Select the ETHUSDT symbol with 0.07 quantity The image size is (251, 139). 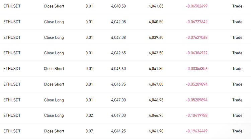12,131
